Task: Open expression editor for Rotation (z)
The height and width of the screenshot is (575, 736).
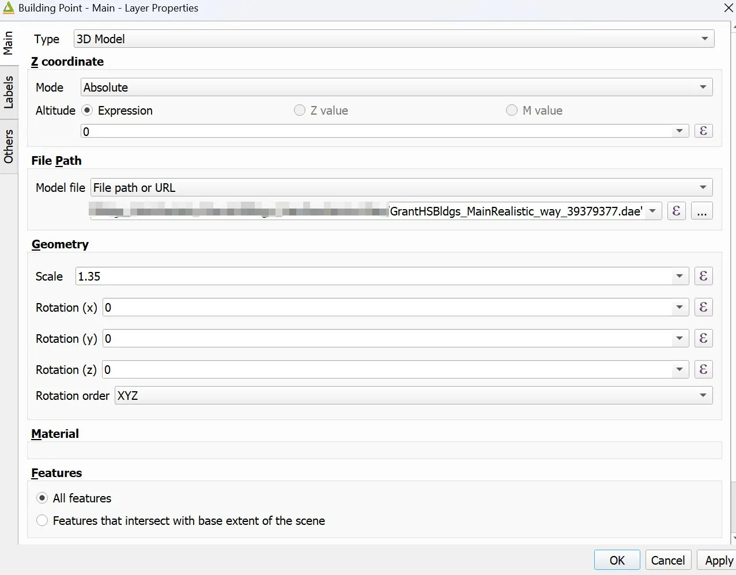Action: point(703,369)
